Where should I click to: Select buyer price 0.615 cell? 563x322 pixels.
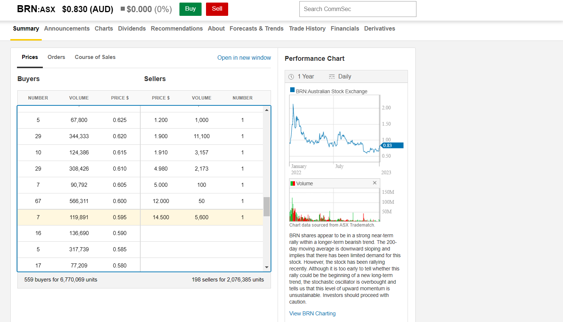[x=120, y=153]
